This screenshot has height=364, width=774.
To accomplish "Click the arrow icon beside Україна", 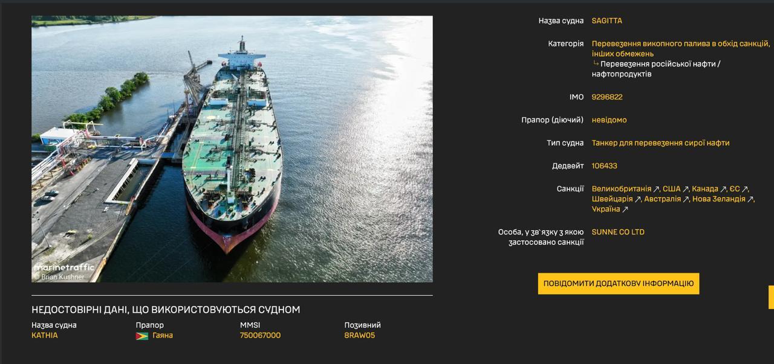I will tap(625, 209).
